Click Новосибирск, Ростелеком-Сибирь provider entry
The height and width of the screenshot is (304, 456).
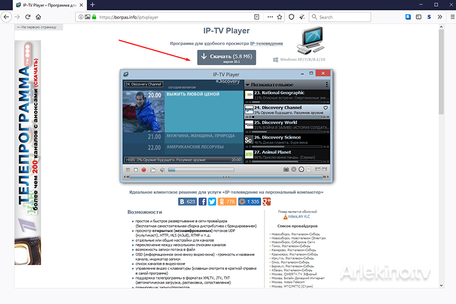click(x=295, y=234)
